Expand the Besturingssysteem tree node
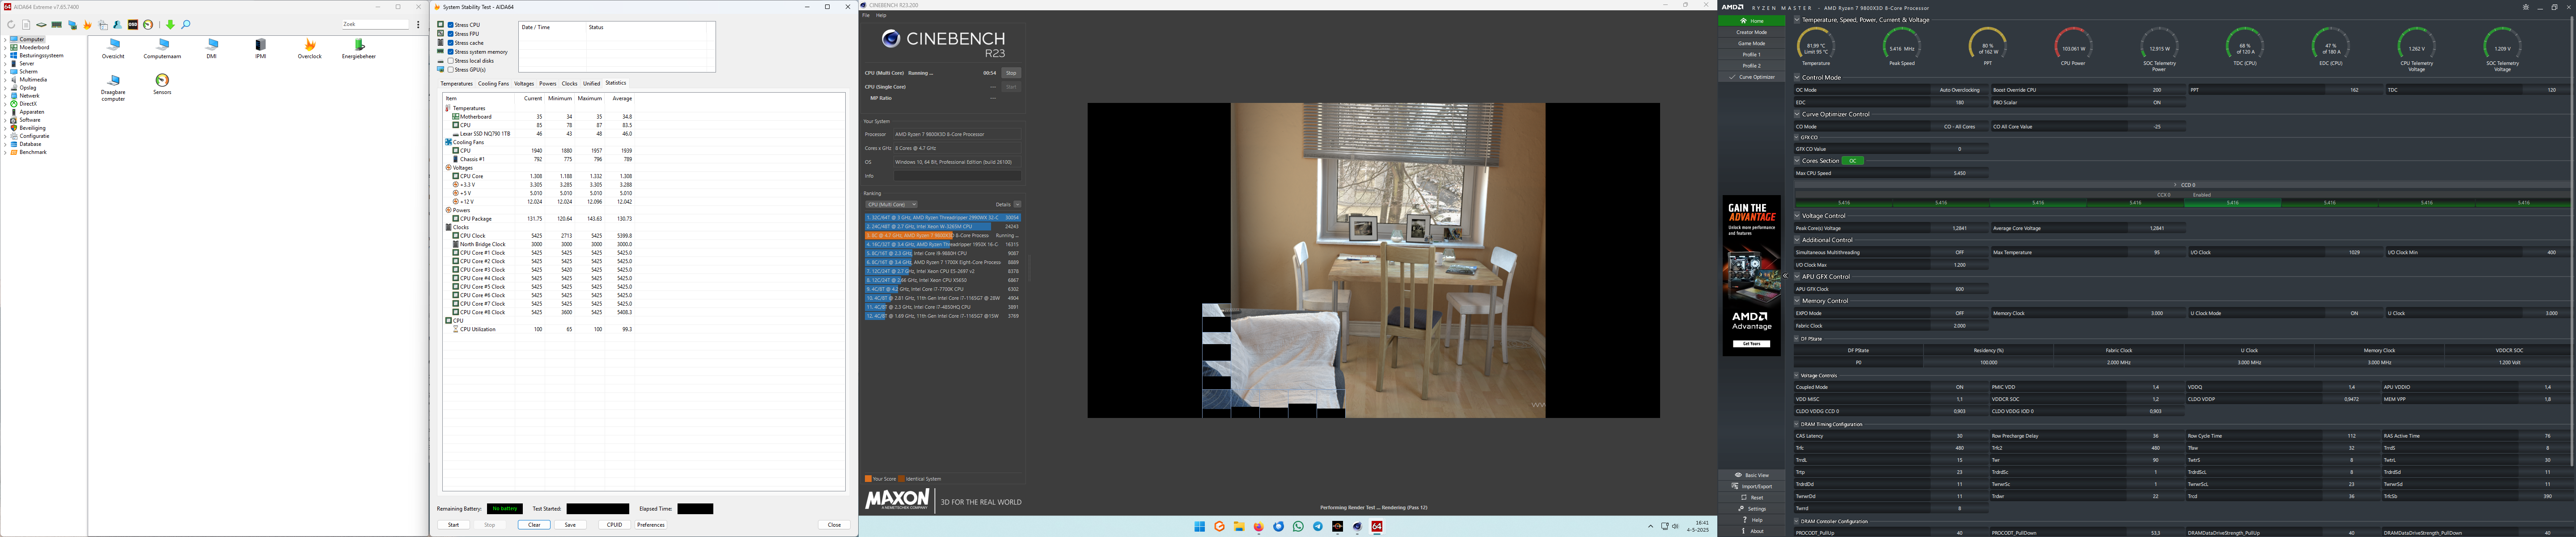The height and width of the screenshot is (537, 2576). click(5, 55)
